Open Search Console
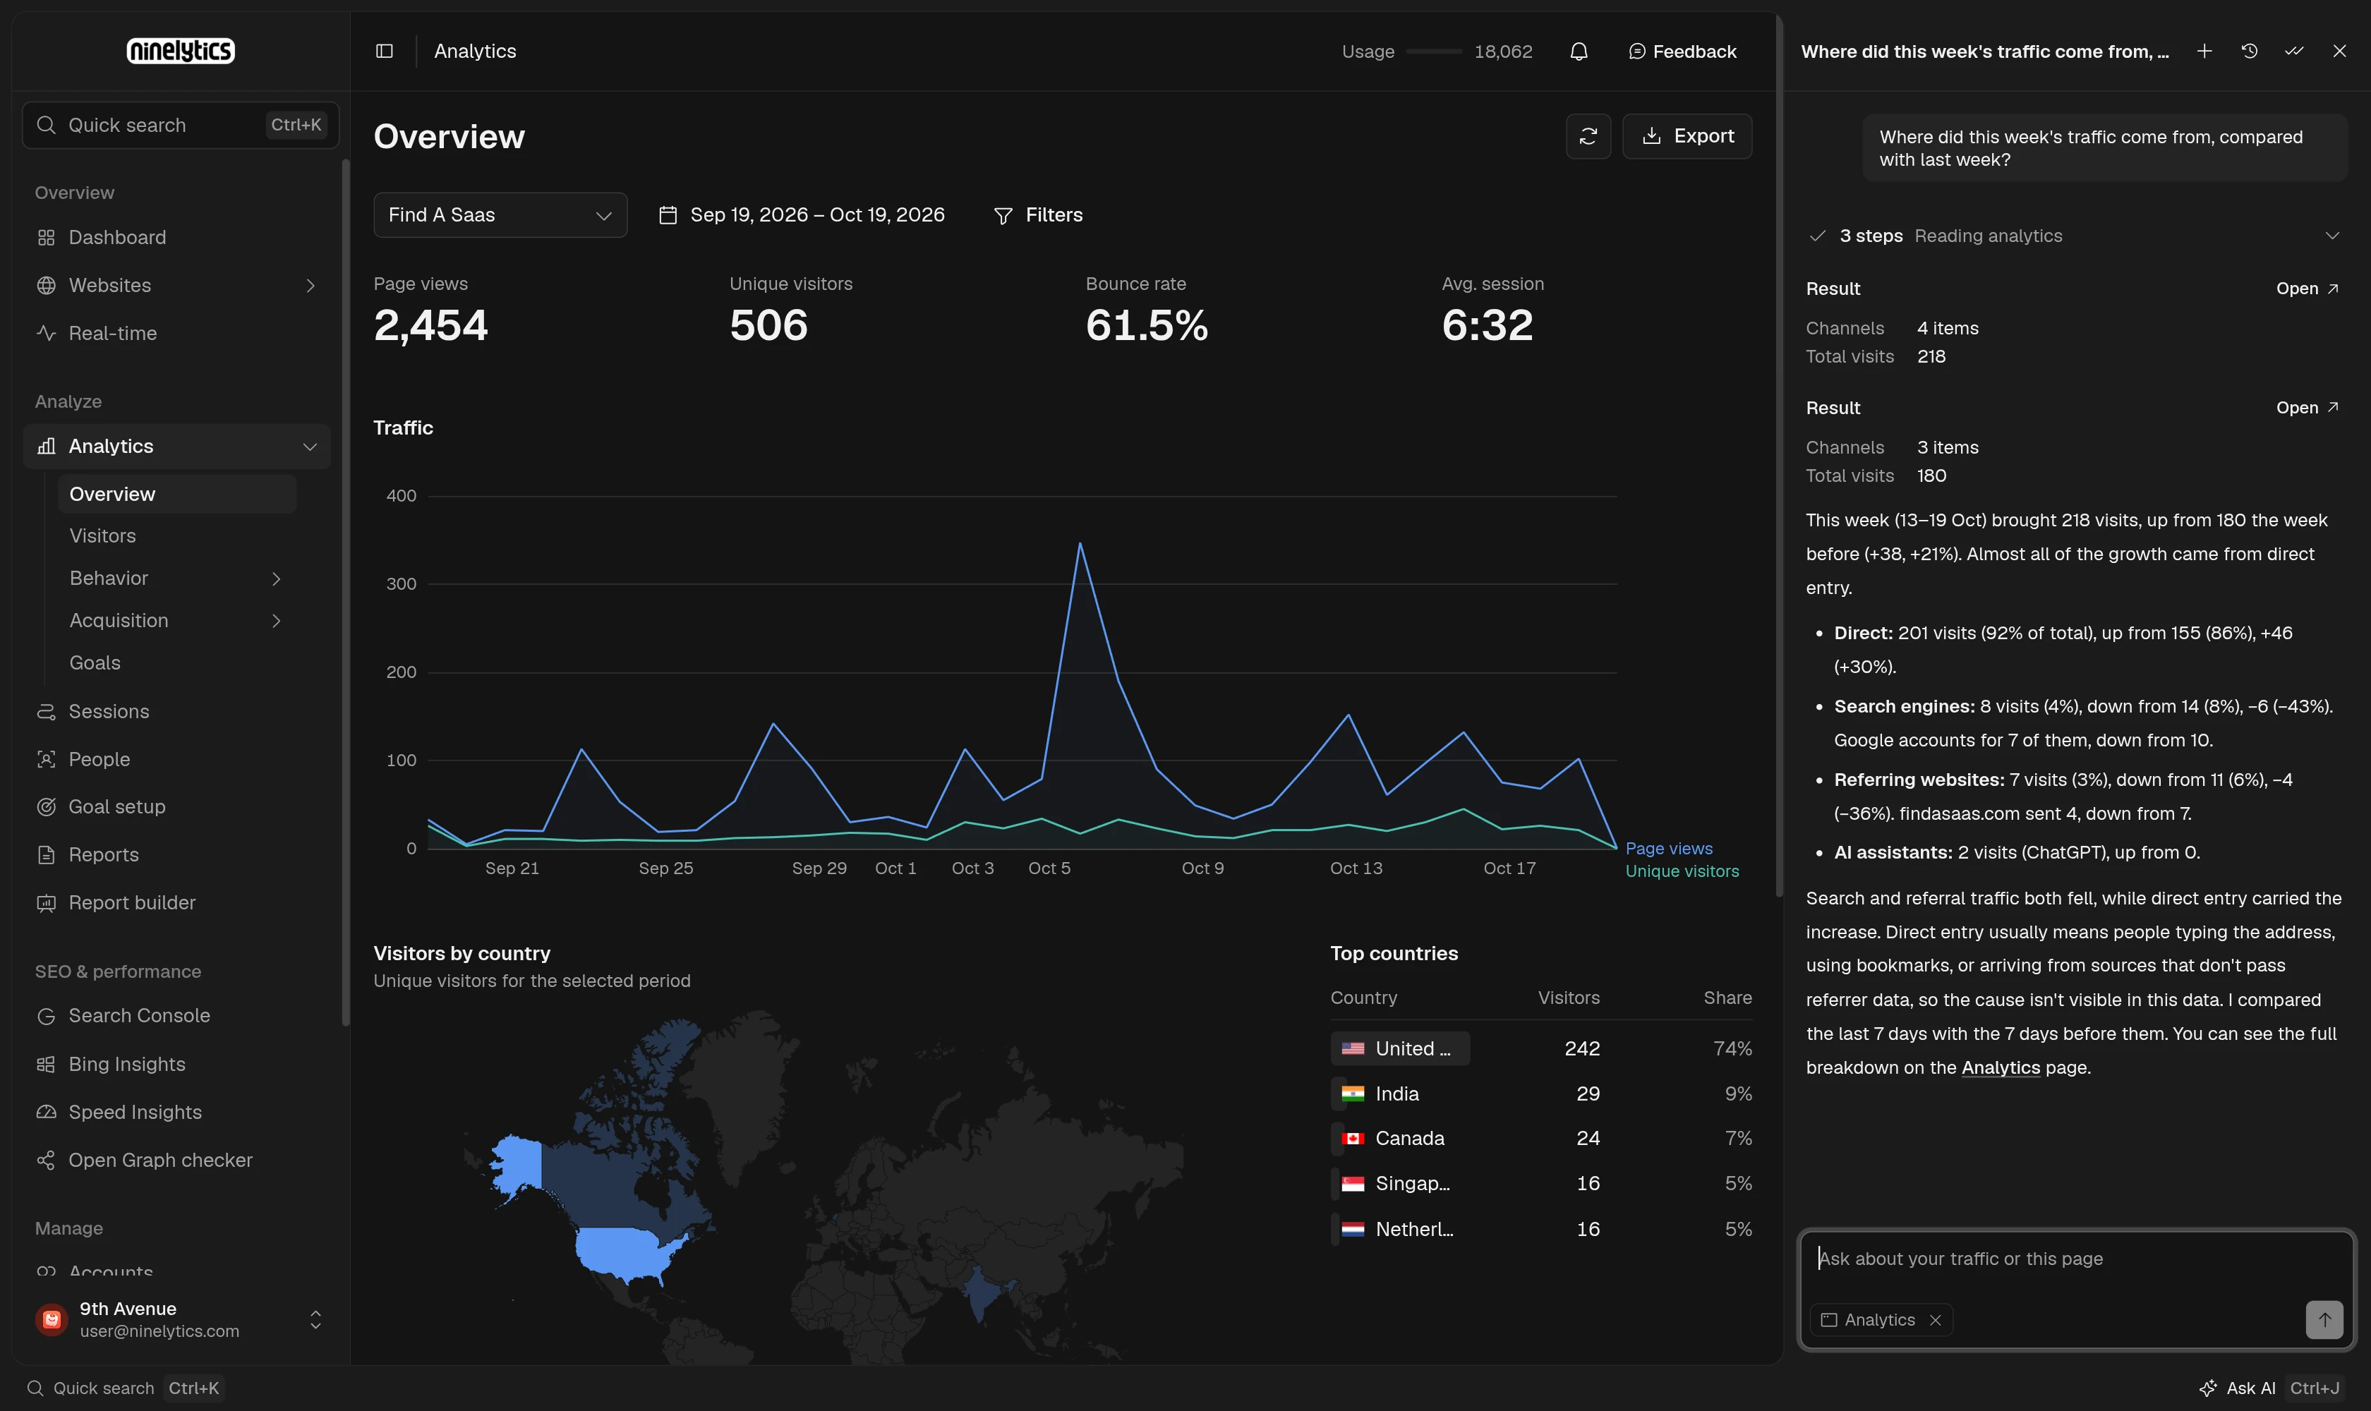This screenshot has width=2371, height=1411. coord(177,1015)
